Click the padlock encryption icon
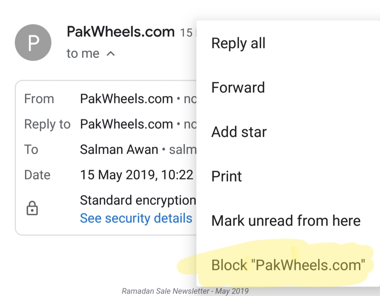 [32, 208]
